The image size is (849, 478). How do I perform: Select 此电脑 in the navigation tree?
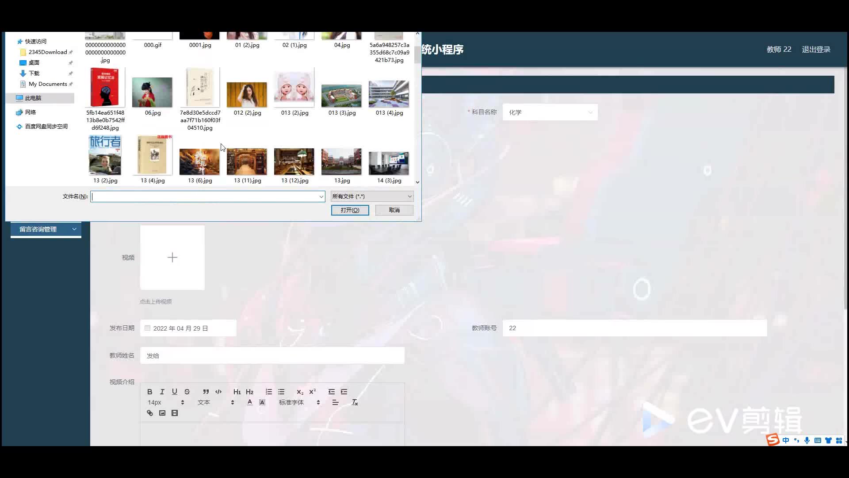[33, 98]
